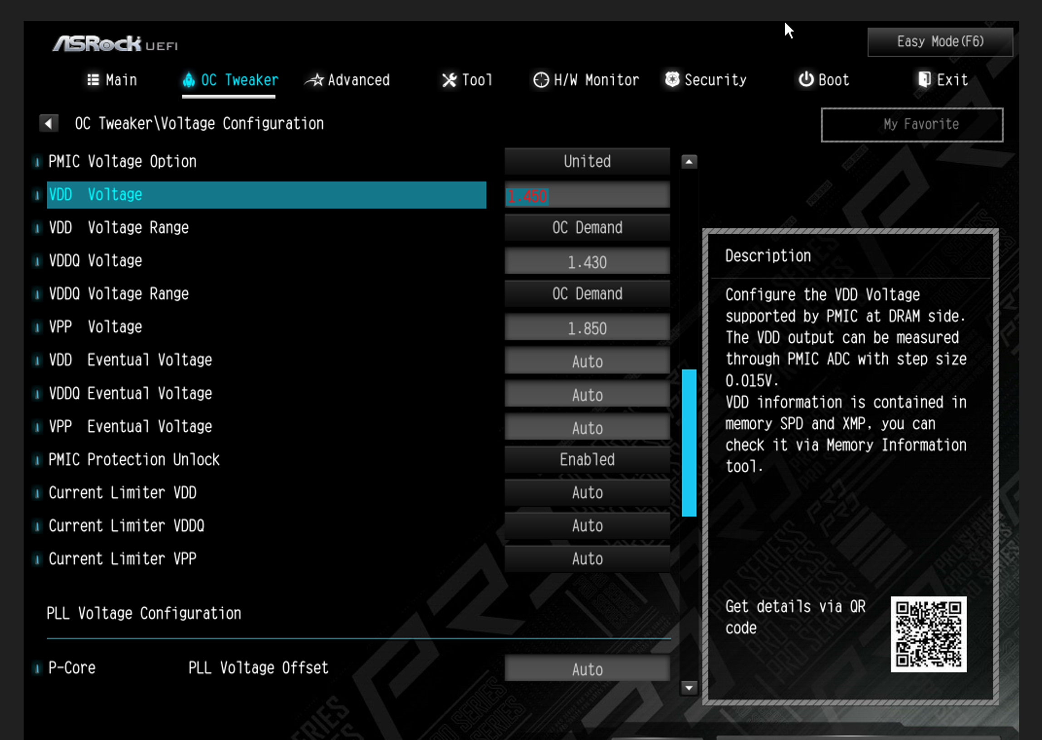Click the scroll down arrow

(689, 688)
